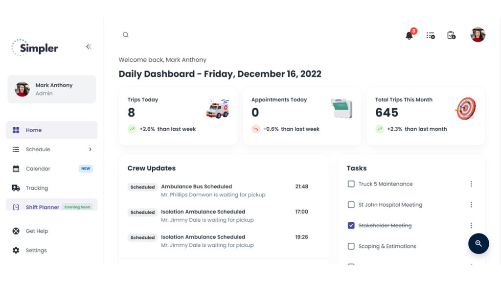Uncheck the Stakeholder Meeting task
This screenshot has height=282, width=501.
[x=351, y=225]
